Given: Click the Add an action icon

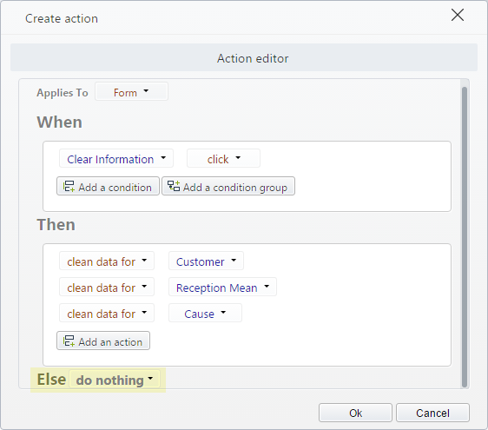Looking at the screenshot, I should pyautogui.click(x=69, y=341).
